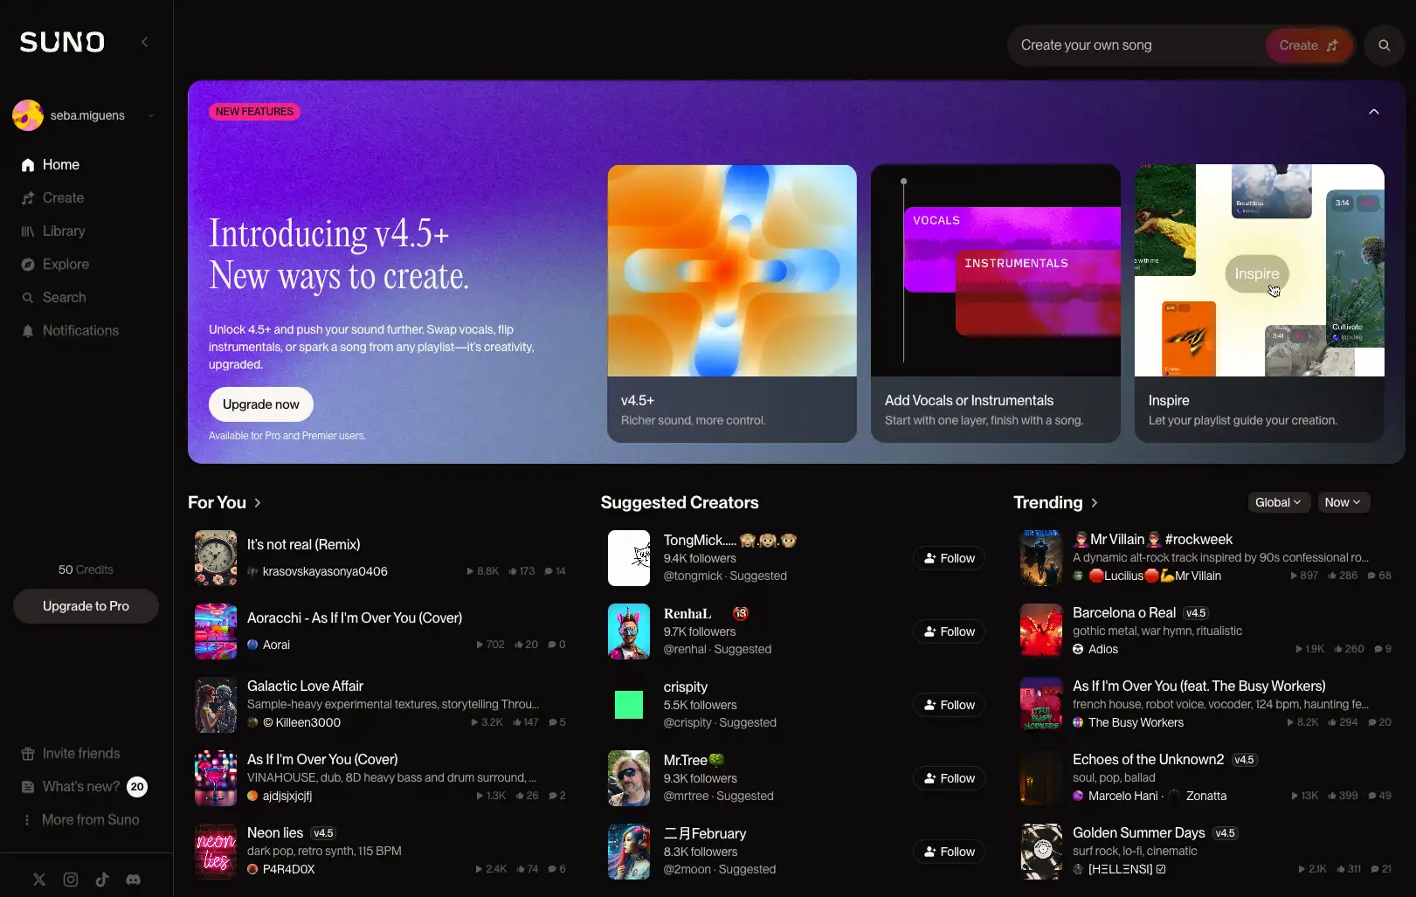Open the Library page
This screenshot has width=1416, height=897.
[52, 231]
